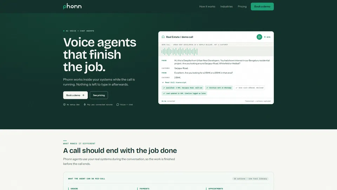This screenshot has width=337, height=190.
Task: Click the demo call audio waveform
Action: pos(179,51)
